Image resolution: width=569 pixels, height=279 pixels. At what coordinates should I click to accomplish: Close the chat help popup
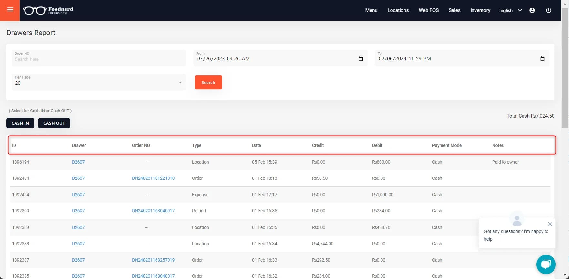(x=550, y=224)
